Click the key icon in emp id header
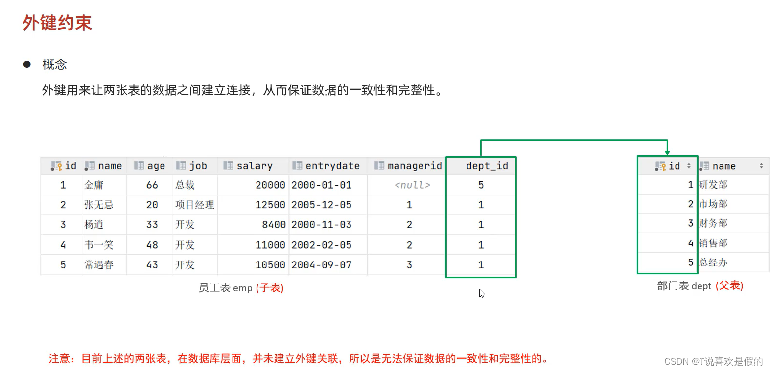Image resolution: width=770 pixels, height=371 pixels. pyautogui.click(x=56, y=166)
